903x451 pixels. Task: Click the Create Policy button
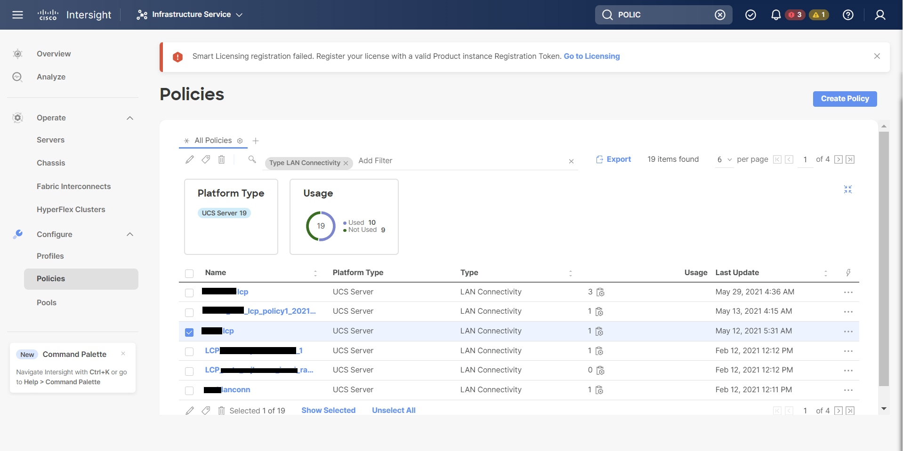click(845, 99)
